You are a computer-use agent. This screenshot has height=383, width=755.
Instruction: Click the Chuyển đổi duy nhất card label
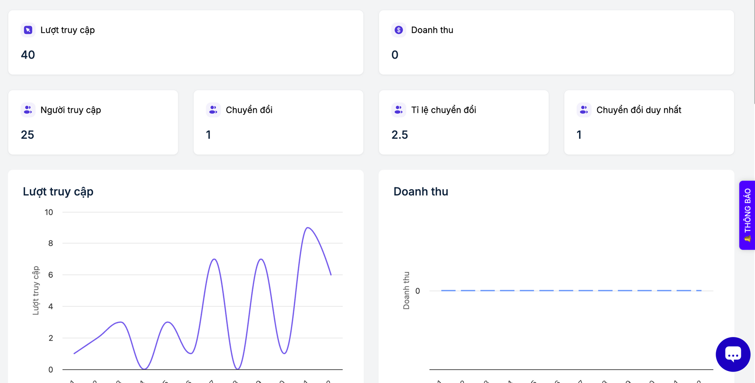639,110
